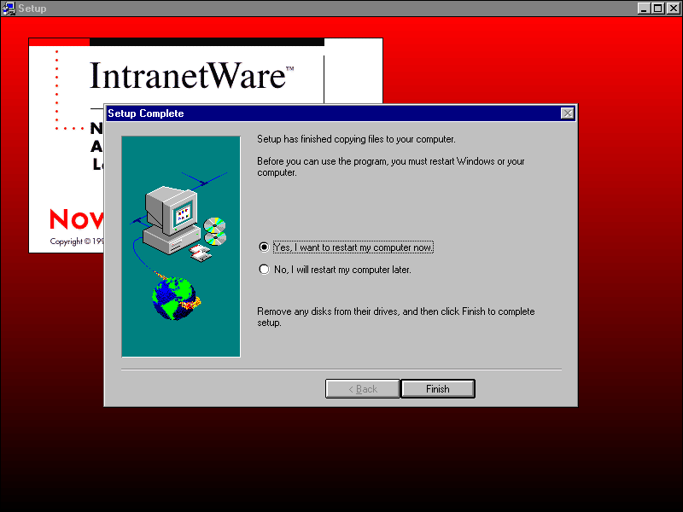
Task: Click the 'Remove any disks from their drives' text
Action: tap(396, 317)
